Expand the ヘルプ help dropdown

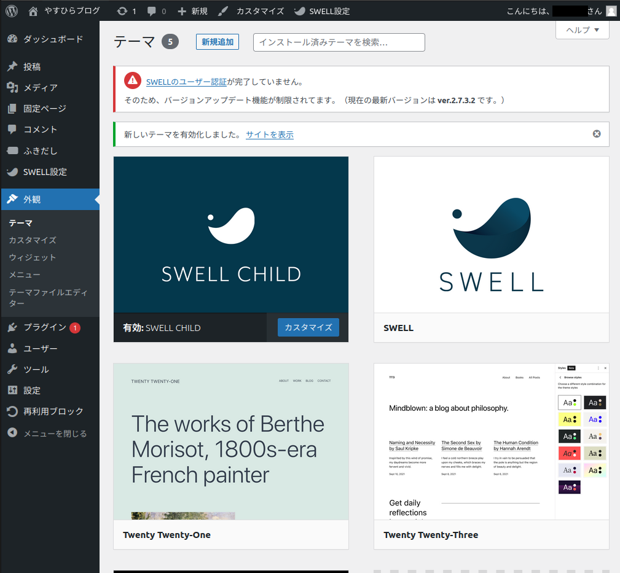(583, 30)
